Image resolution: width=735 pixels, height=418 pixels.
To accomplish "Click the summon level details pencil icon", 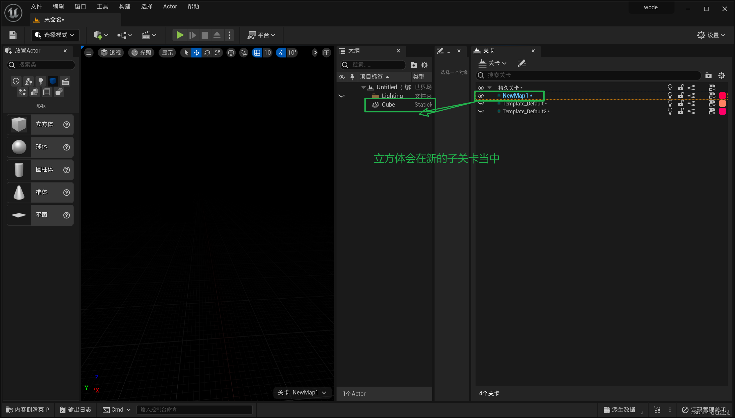I will coord(521,63).
